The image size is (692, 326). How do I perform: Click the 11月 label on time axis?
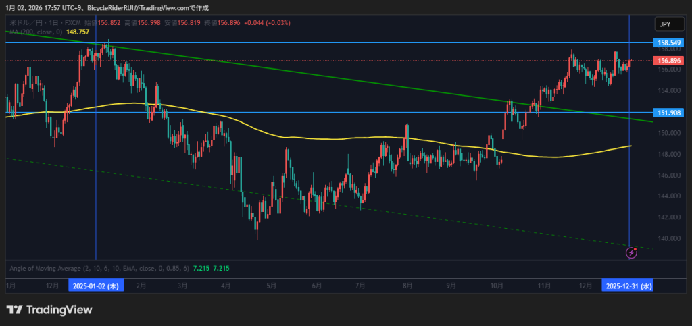[x=544, y=286]
